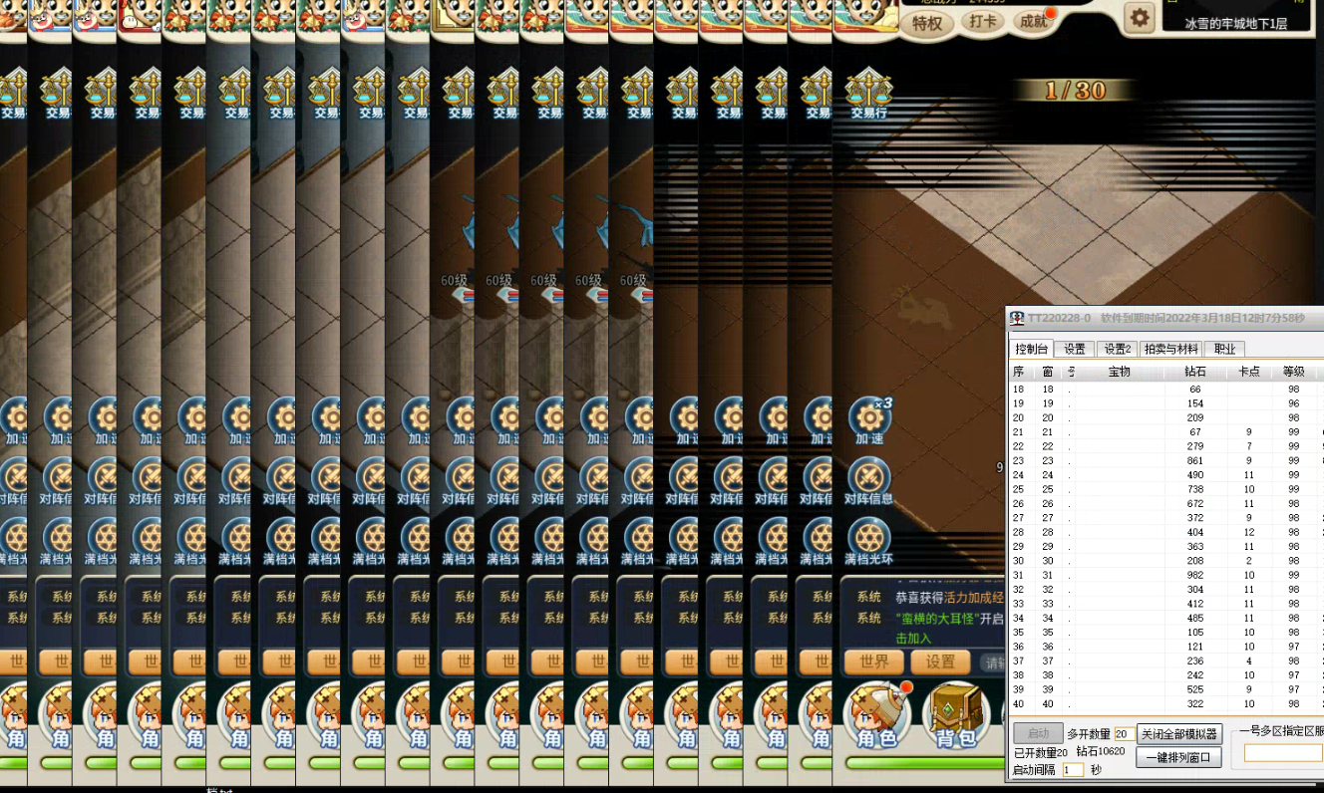This screenshot has height=793, width=1324.
Task: Switch chat to 世界 channel in rightmost window
Action: [874, 661]
